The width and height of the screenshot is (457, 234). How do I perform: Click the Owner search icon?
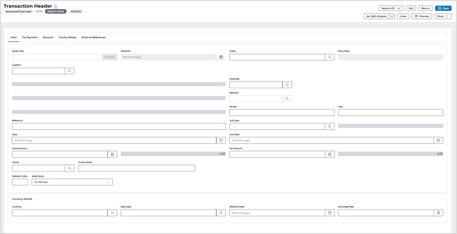[70, 168]
